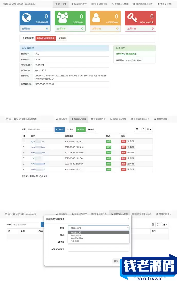Click the arrow icon in the red card's 查看详情 footer
The image size is (177, 281).
(152, 28)
